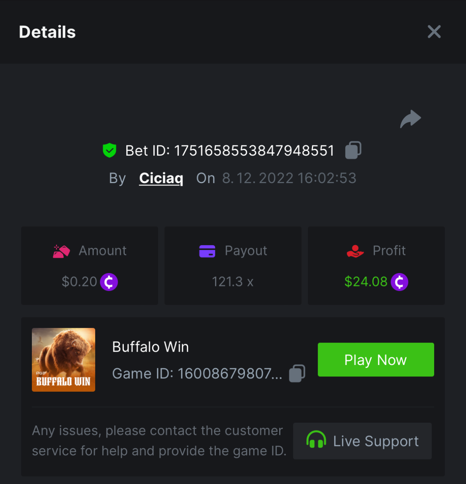Click the red Profit hand icon
This screenshot has height=484, width=466.
[355, 251]
